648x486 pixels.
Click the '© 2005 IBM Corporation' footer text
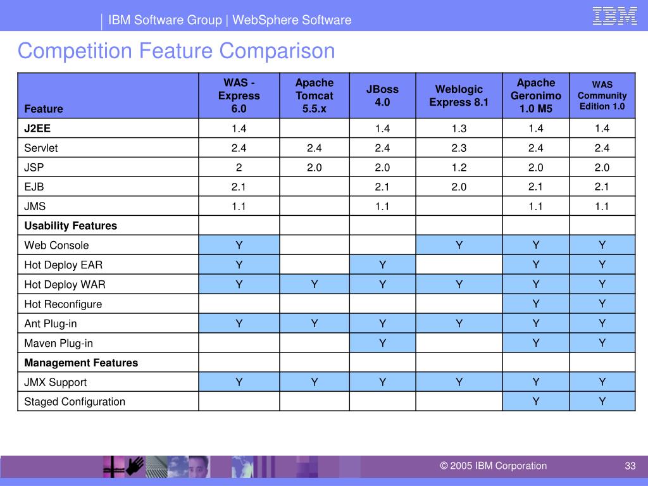493,466
